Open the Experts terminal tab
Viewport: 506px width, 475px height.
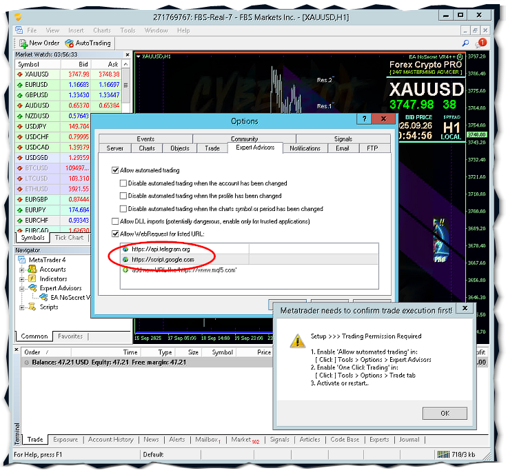pos(379,440)
